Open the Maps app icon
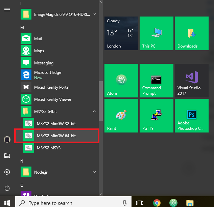 [x=26, y=51]
